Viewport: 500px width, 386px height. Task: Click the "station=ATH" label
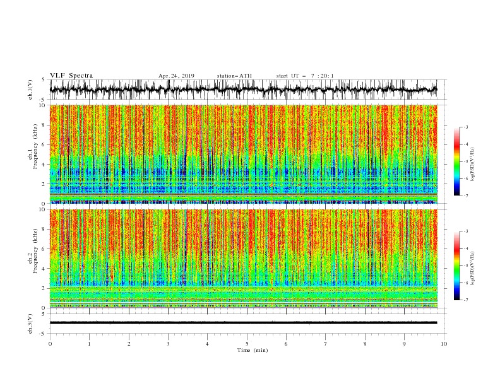point(234,76)
